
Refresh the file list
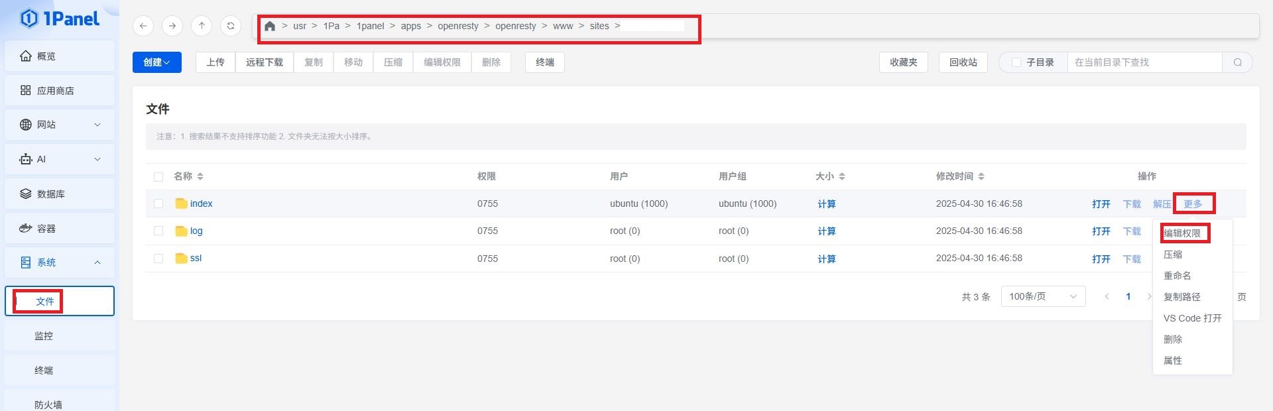(x=231, y=26)
